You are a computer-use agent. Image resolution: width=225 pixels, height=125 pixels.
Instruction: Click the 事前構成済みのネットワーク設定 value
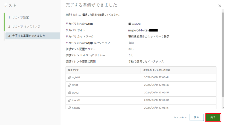point(149,37)
